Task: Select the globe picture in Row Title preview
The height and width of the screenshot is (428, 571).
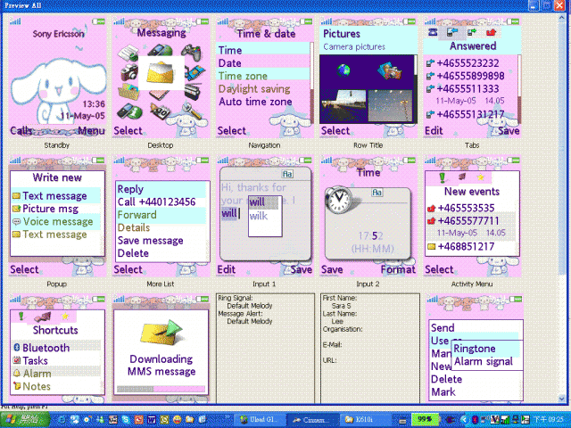Action: tap(343, 70)
